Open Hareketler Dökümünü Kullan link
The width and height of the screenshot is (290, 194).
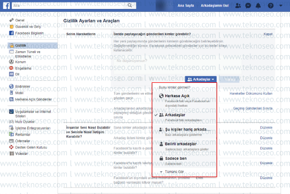(x=251, y=93)
